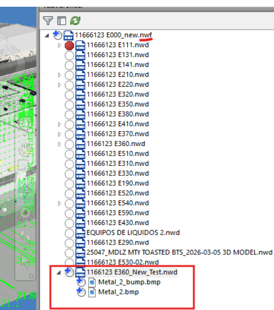Click NWD file icon of 11666123 E350.nwd
274x310 pixels.
coord(80,104)
